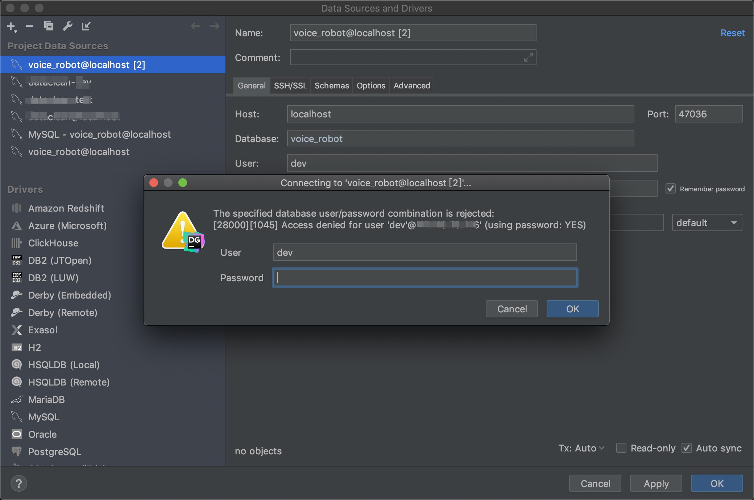Click the Reset link
754x500 pixels.
pos(732,33)
